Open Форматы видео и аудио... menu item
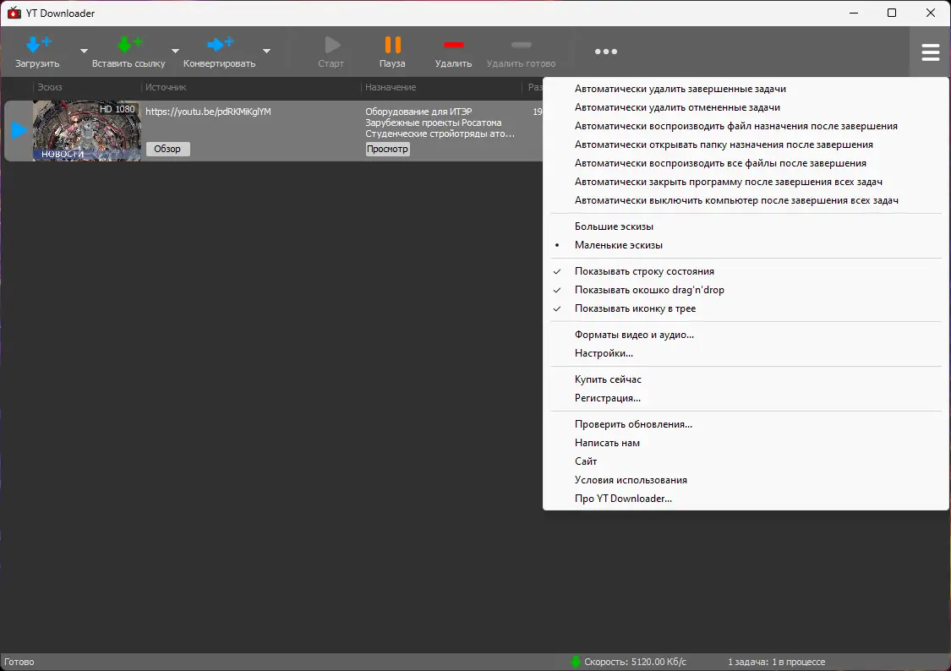The height and width of the screenshot is (671, 951). (746, 335)
